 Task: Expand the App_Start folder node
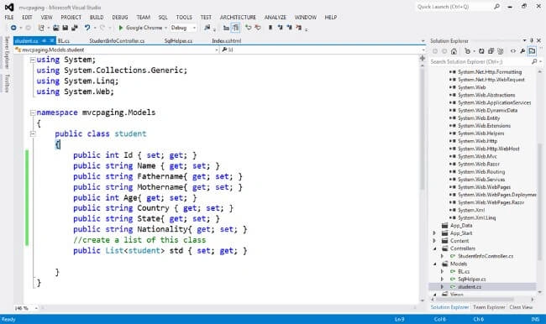click(x=434, y=233)
